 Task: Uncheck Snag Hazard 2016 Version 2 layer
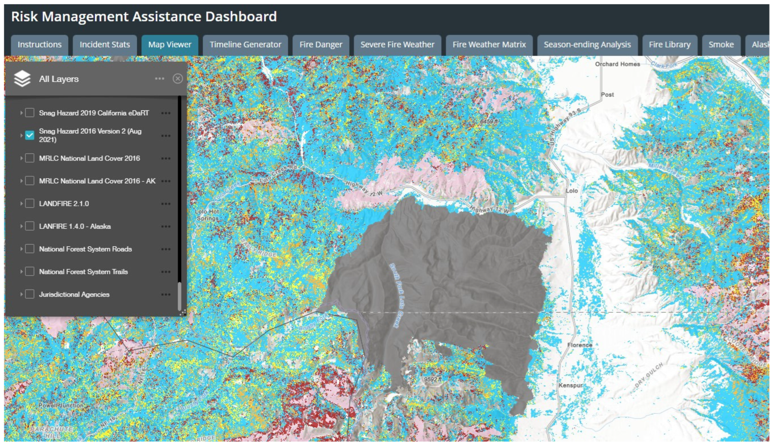(x=30, y=135)
